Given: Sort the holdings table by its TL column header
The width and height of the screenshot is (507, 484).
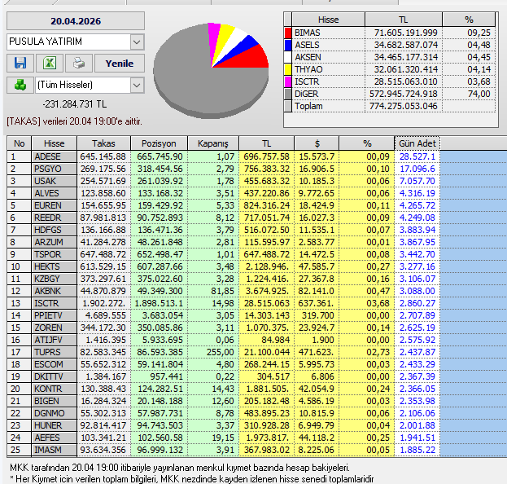Looking at the screenshot, I should pyautogui.click(x=266, y=143).
